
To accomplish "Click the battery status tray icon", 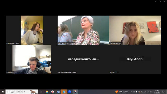I will click(142, 92).
